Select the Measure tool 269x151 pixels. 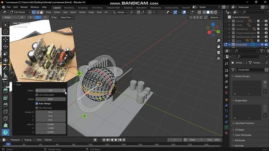click(x=5, y=75)
